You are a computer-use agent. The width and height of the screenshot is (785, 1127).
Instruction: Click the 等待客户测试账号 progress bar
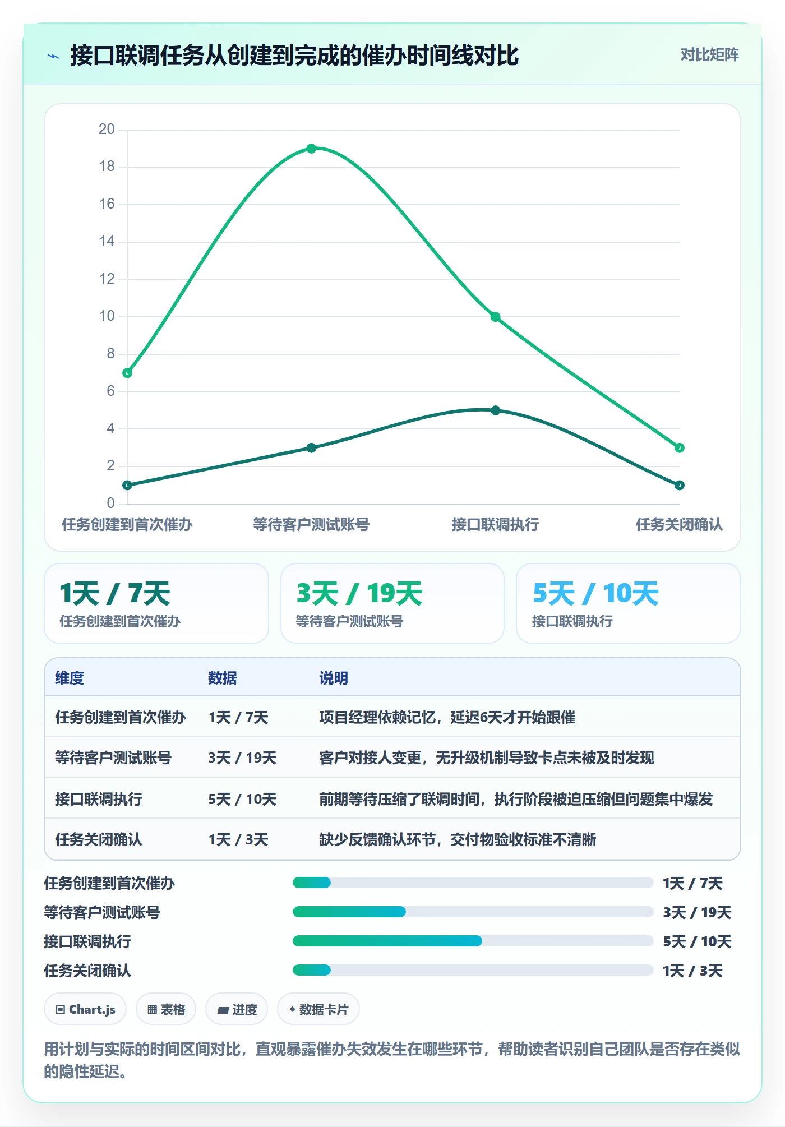click(x=473, y=912)
